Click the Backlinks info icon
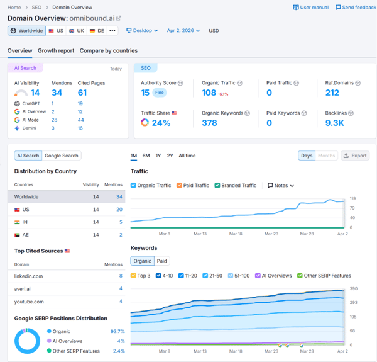Image resolution: width=377 pixels, height=362 pixels. (351, 113)
